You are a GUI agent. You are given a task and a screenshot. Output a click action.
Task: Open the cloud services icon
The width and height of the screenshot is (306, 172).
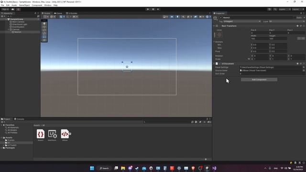click(13, 10)
